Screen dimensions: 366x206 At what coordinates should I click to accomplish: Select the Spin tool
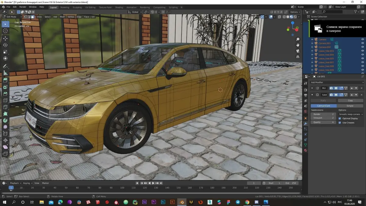(x=5, y=121)
